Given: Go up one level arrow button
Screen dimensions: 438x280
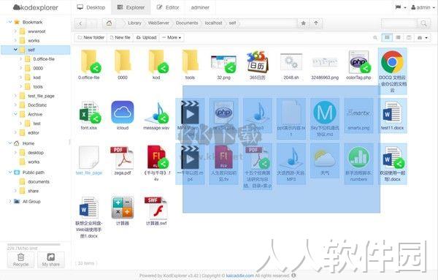Looking at the screenshot, I should coord(316,23).
